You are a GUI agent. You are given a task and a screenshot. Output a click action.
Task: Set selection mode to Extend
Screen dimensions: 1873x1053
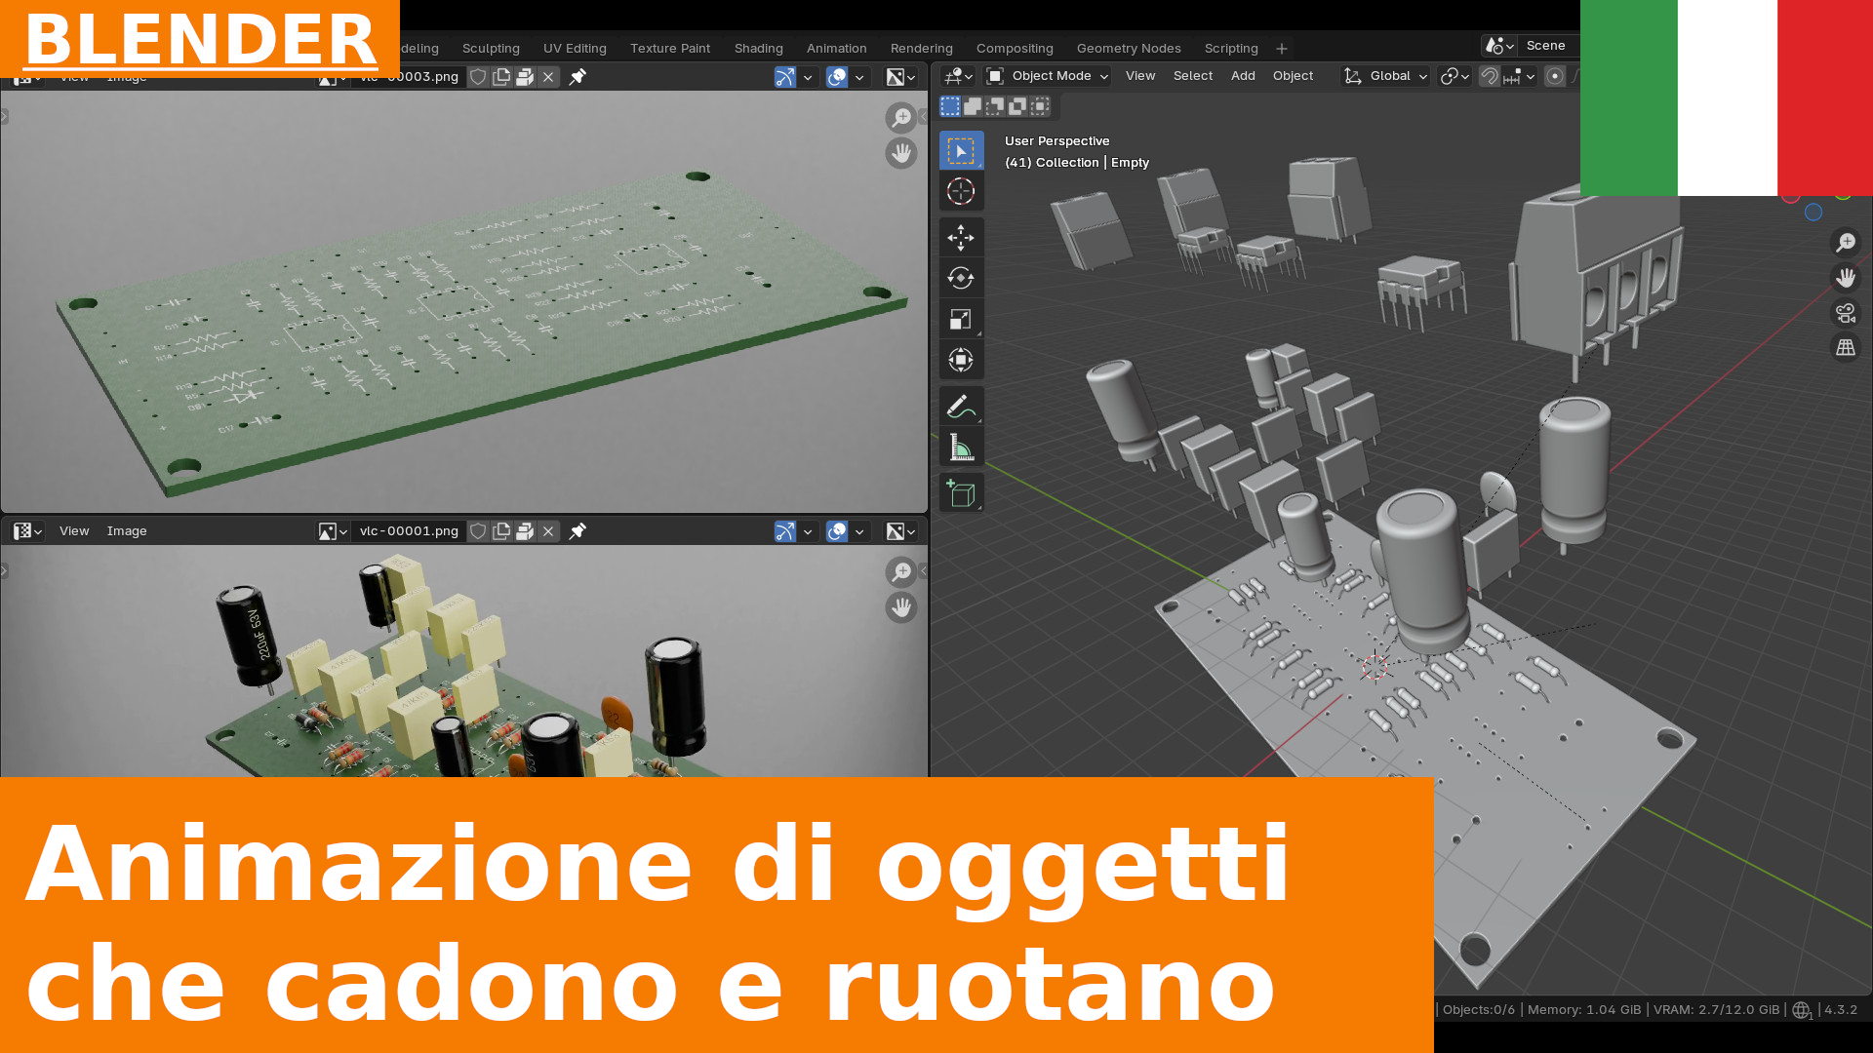coord(973,106)
